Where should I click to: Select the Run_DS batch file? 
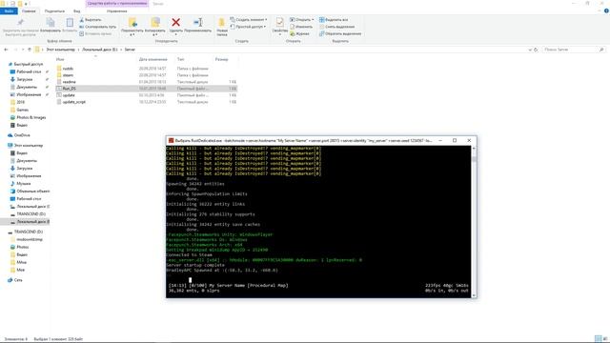(x=146, y=89)
